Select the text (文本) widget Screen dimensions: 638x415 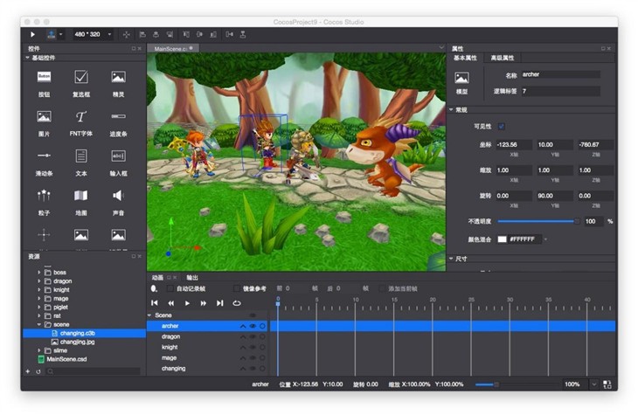click(81, 163)
